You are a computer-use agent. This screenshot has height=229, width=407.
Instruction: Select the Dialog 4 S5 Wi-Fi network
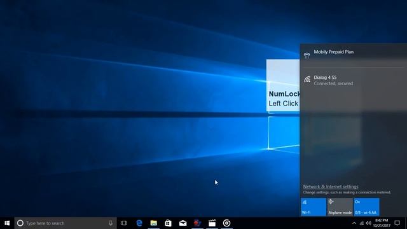354,80
